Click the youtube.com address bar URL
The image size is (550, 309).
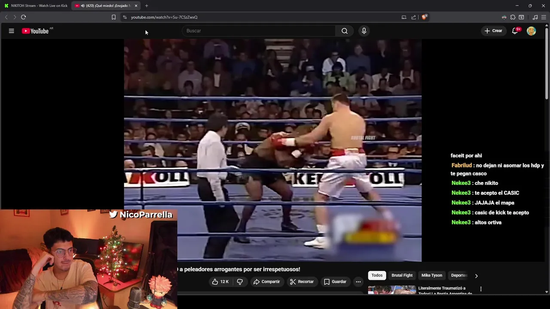(164, 17)
